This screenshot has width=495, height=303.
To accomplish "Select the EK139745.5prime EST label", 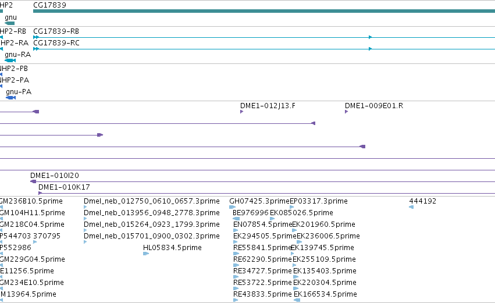I will point(322,248).
